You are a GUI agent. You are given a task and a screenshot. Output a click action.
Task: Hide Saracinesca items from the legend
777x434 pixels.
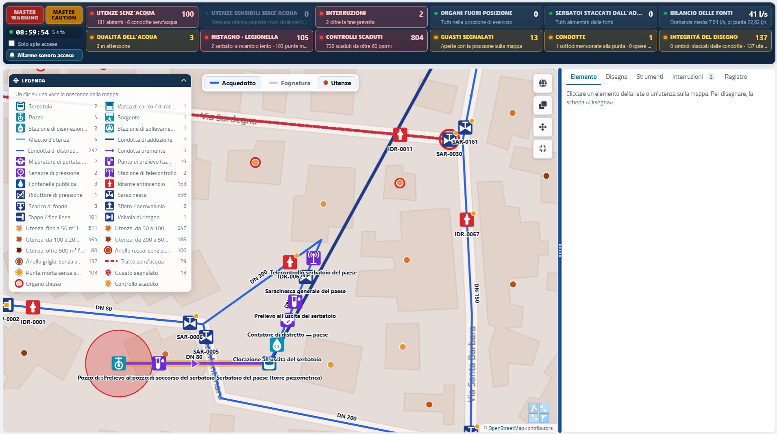[x=146, y=195]
